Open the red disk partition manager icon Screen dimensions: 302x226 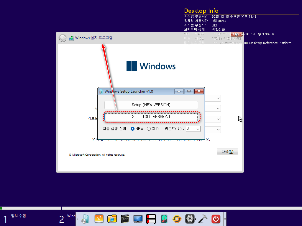click(x=151, y=219)
